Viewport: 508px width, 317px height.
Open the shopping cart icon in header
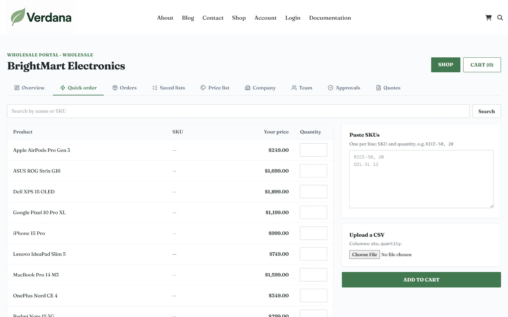[x=488, y=18]
